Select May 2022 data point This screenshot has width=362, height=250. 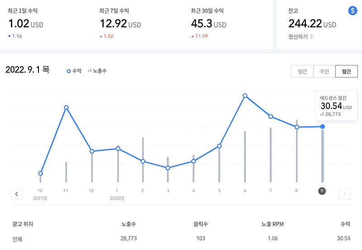click(219, 146)
